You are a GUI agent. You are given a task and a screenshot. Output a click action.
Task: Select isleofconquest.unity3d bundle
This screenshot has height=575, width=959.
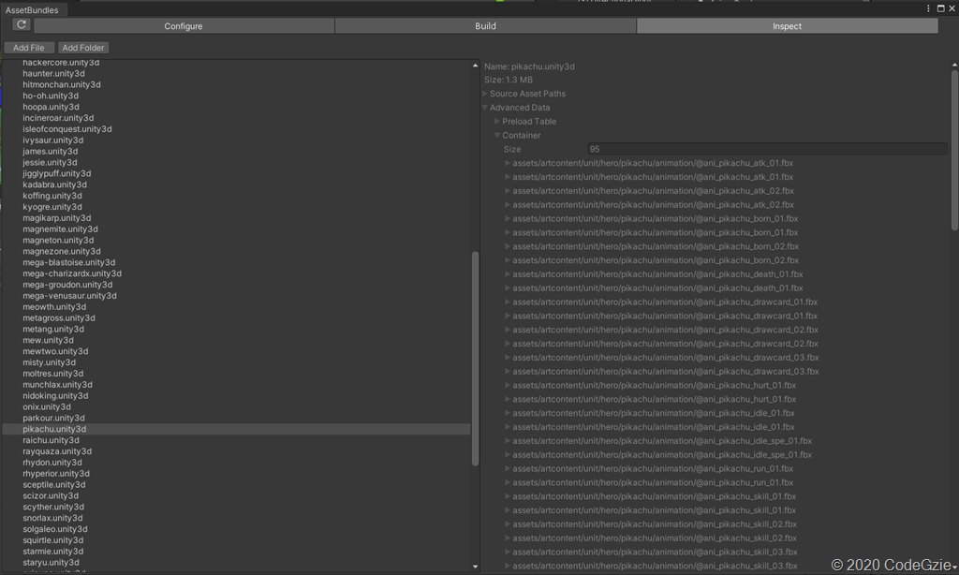pos(67,129)
